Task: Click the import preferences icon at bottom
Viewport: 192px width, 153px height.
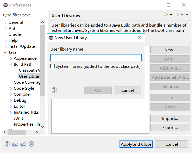Action: click(15, 144)
